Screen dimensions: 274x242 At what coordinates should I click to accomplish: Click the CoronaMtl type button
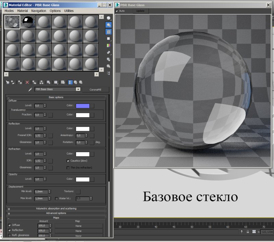tap(95, 89)
